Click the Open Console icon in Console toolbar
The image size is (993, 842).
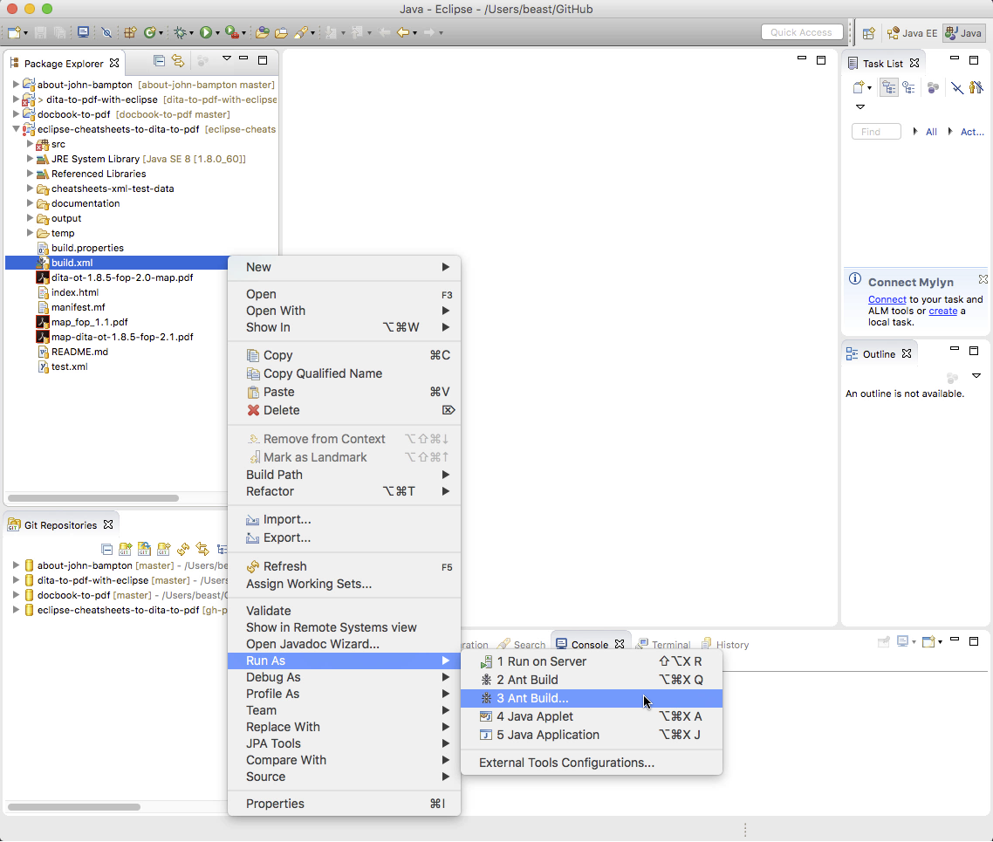point(928,642)
